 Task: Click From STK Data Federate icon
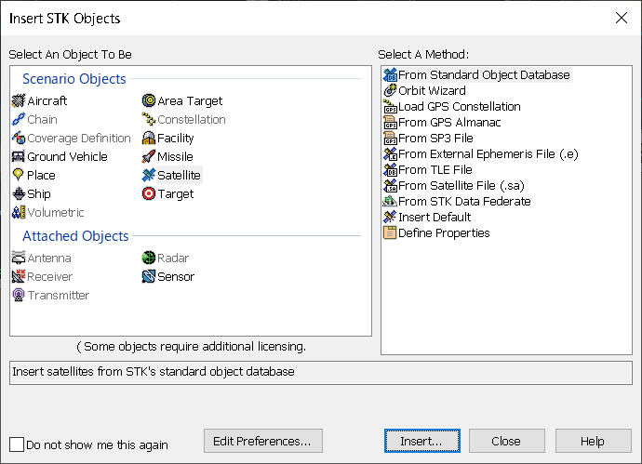(390, 201)
